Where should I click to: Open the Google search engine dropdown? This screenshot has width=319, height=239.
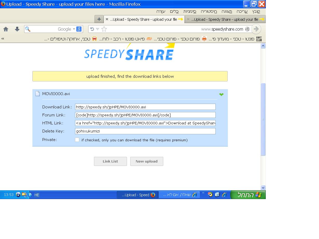(x=74, y=29)
